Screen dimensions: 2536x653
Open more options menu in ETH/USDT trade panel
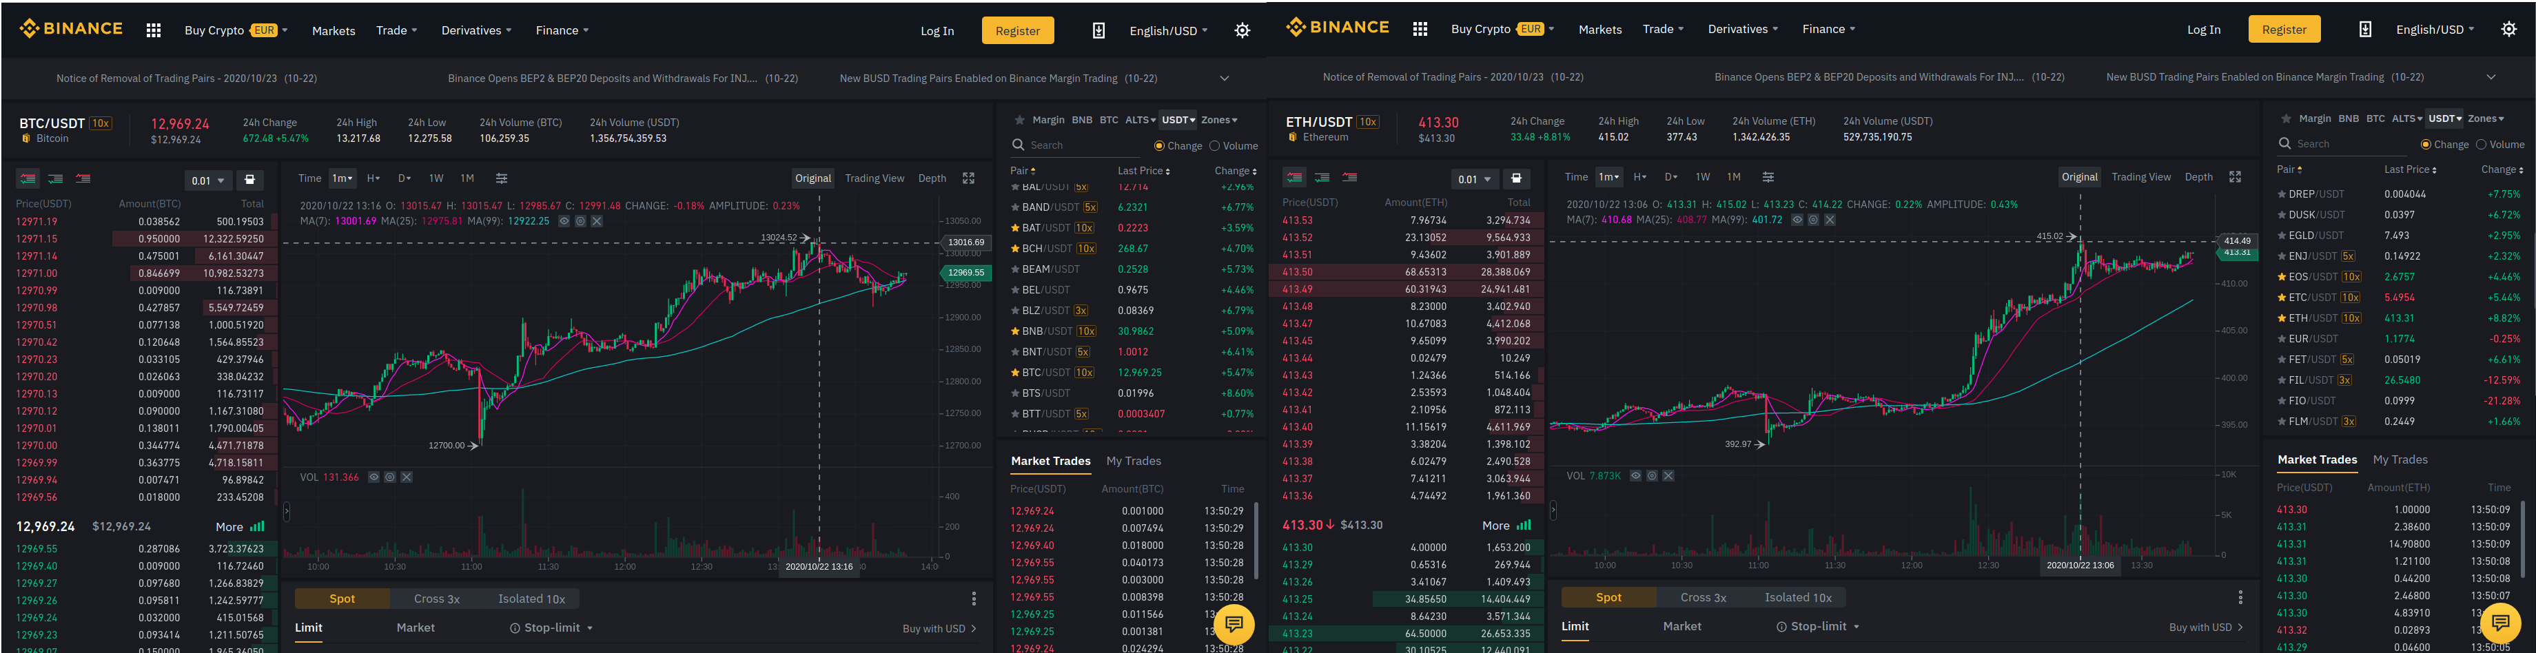[x=2240, y=598]
